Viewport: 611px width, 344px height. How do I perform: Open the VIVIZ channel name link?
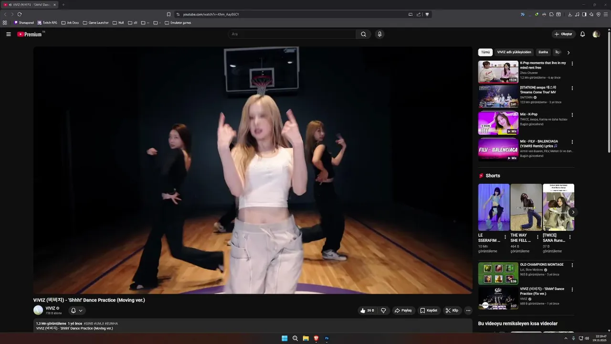point(51,308)
